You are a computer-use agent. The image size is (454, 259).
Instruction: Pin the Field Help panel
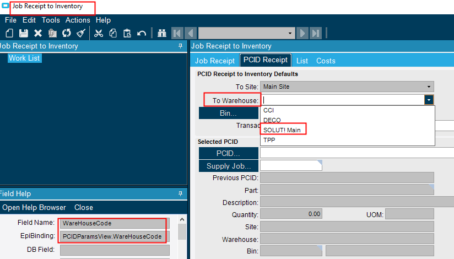(x=180, y=193)
